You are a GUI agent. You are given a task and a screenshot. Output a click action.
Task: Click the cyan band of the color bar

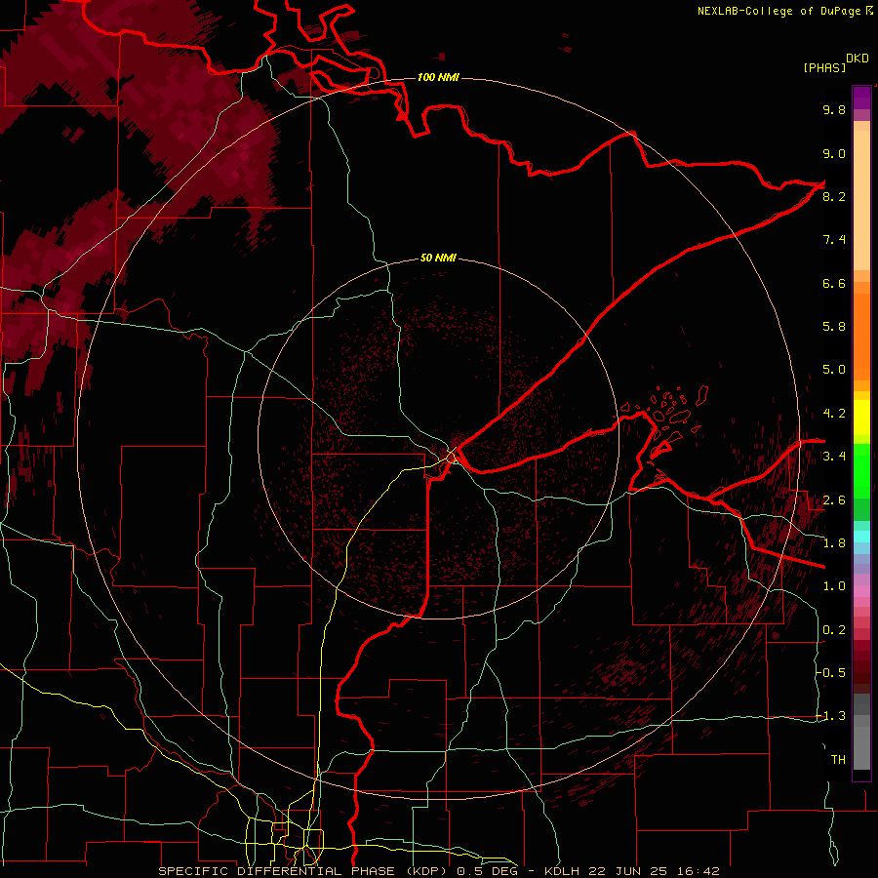[x=861, y=537]
